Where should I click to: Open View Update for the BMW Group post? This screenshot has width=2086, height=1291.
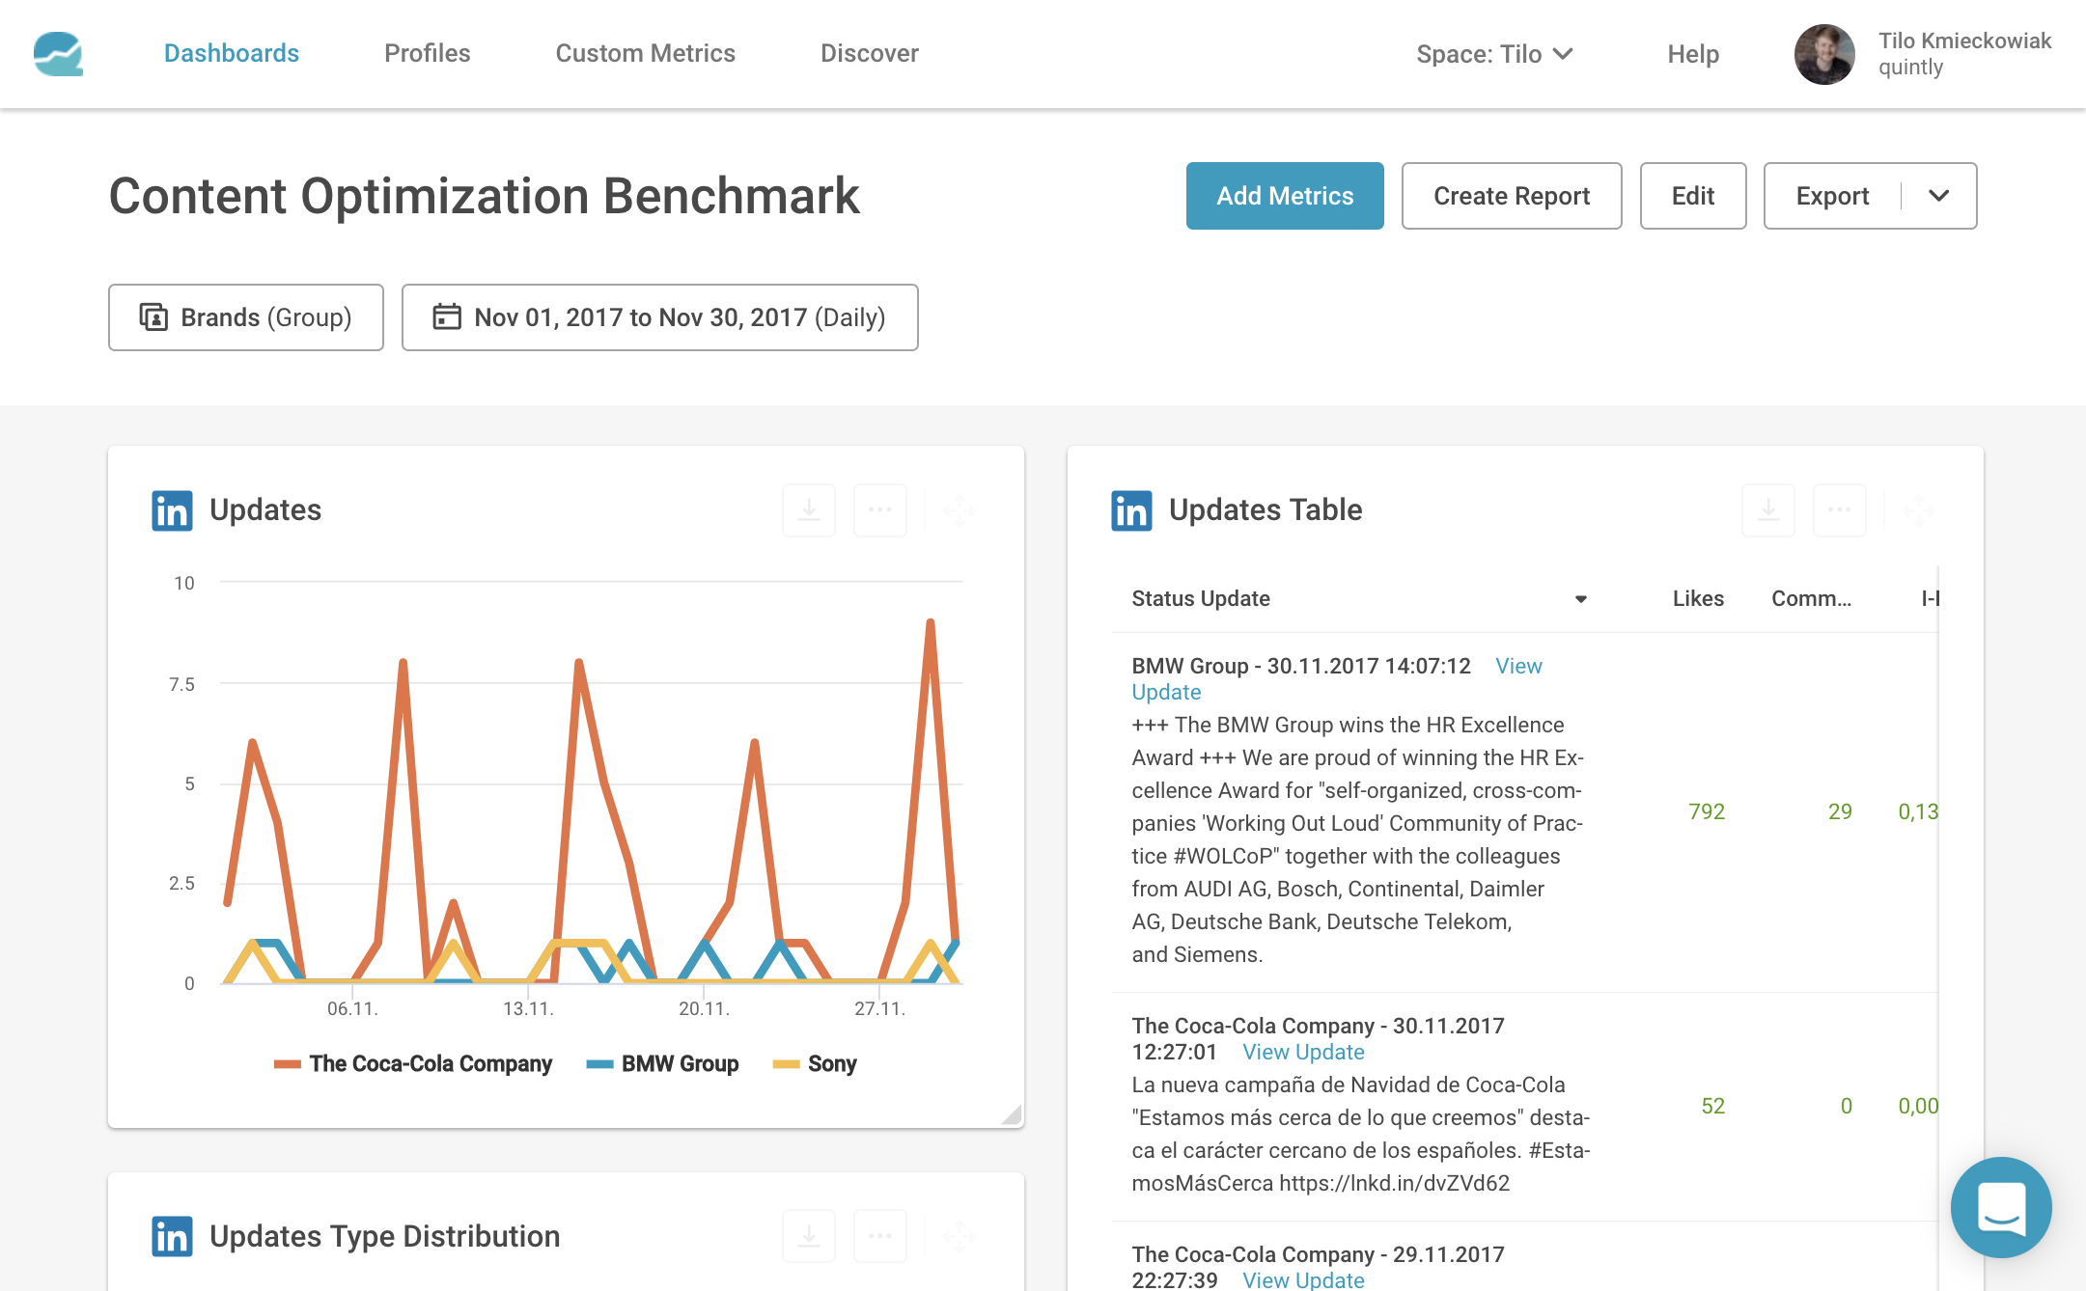coord(1517,666)
